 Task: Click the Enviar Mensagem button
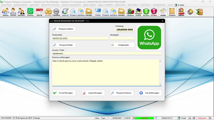[64, 93]
